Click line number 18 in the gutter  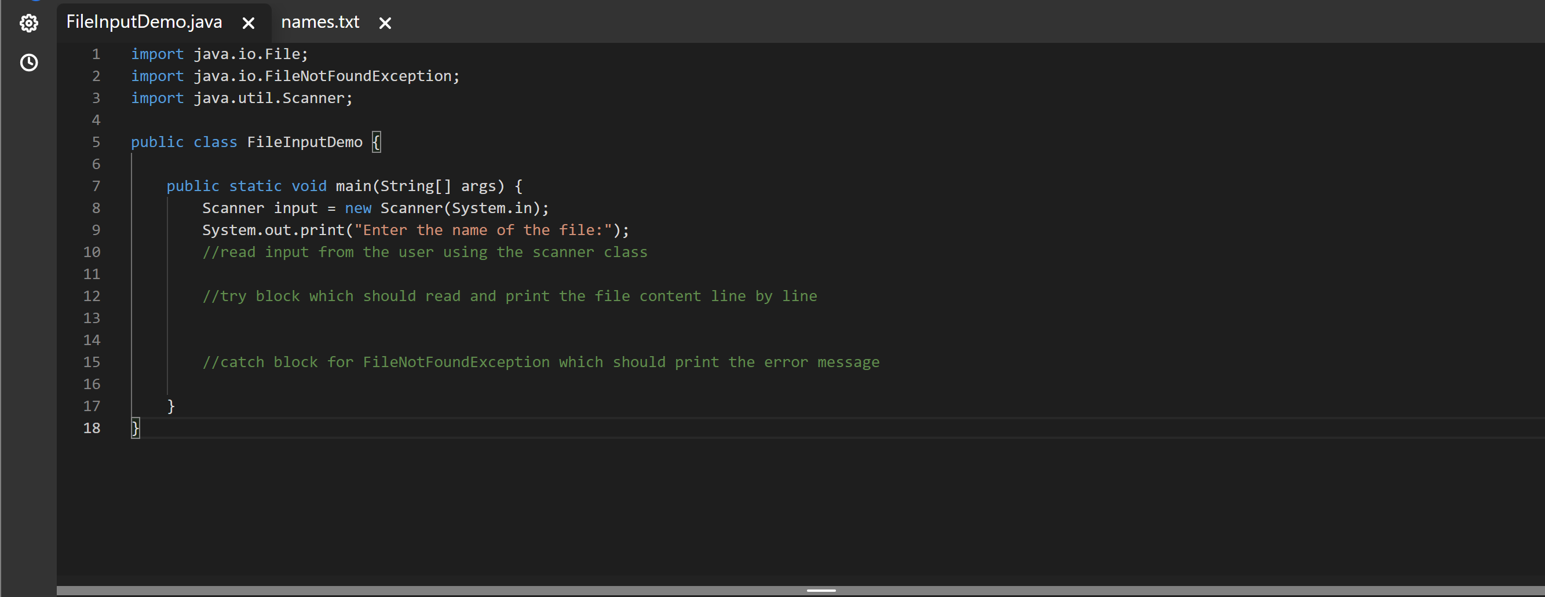pyautogui.click(x=92, y=428)
